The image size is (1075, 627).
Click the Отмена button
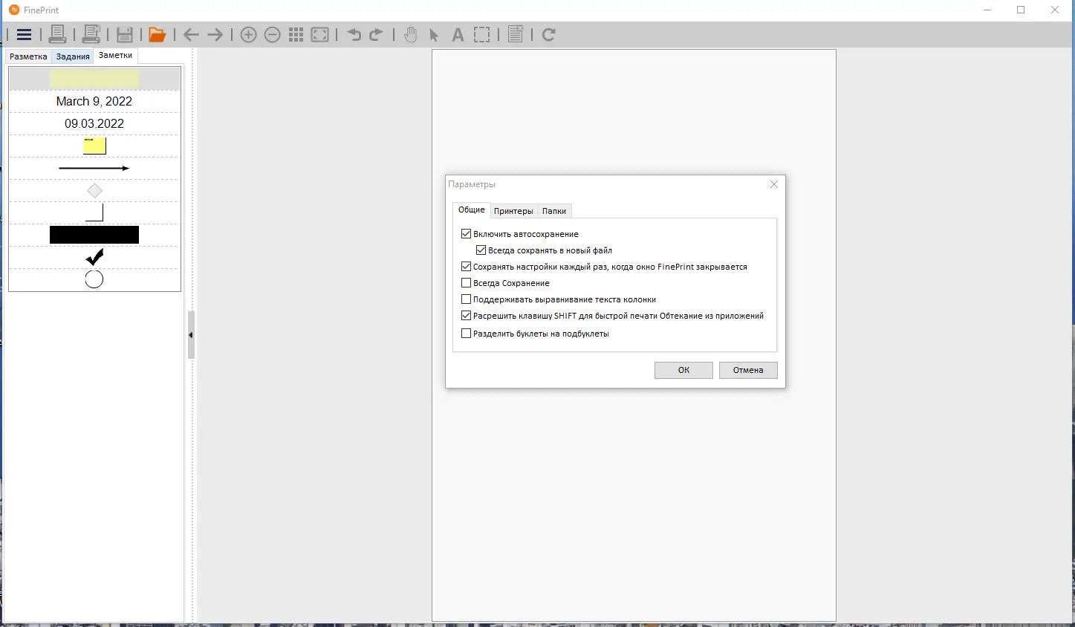coord(748,370)
